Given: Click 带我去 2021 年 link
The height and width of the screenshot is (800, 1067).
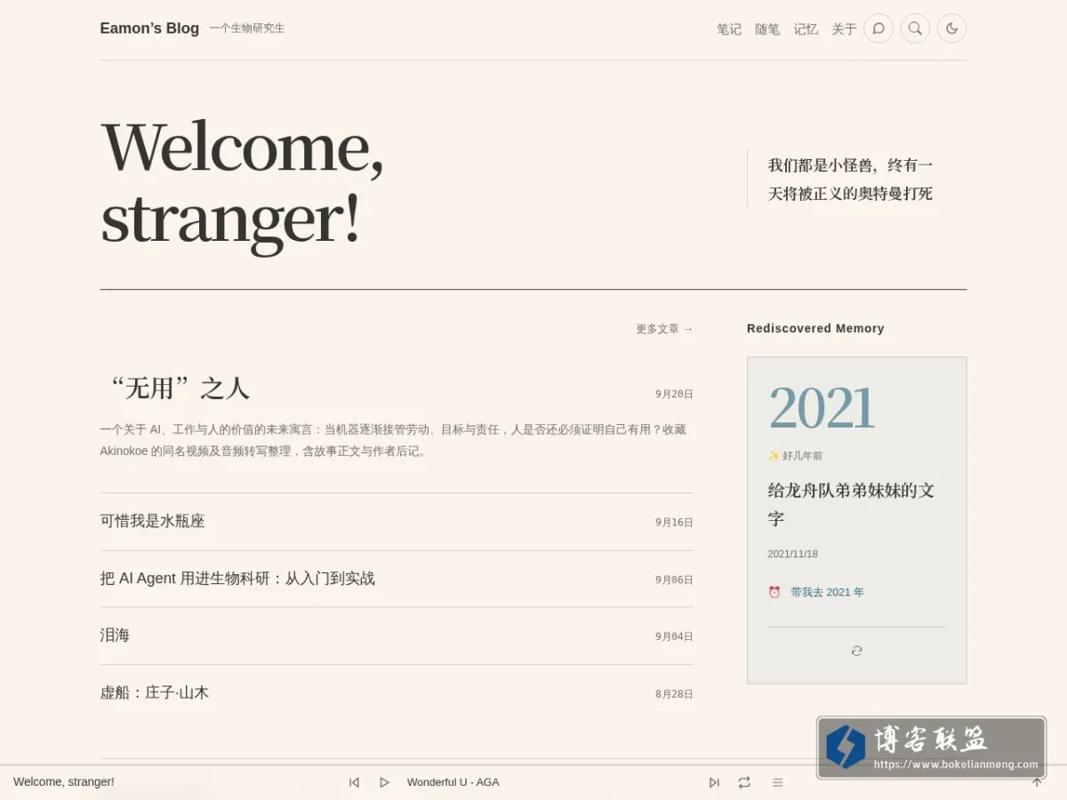Looking at the screenshot, I should 827,592.
